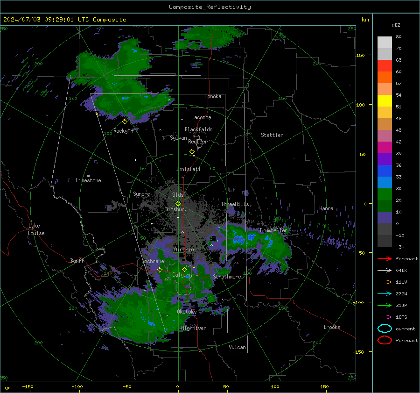The width and height of the screenshot is (420, 393).
Task: Click the 150 tick on right axis
Action: 360,55
